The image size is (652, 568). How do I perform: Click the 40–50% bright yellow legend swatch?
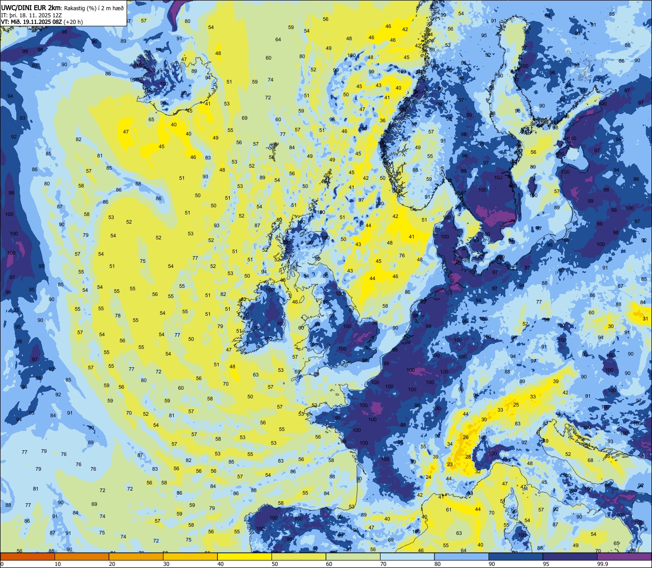[244, 556]
